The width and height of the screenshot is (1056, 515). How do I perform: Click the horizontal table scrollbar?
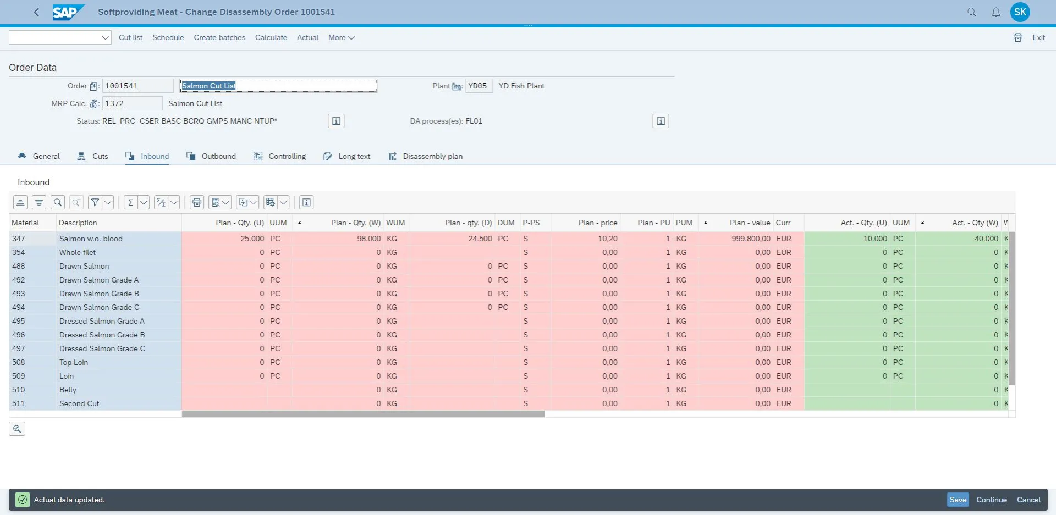363,414
